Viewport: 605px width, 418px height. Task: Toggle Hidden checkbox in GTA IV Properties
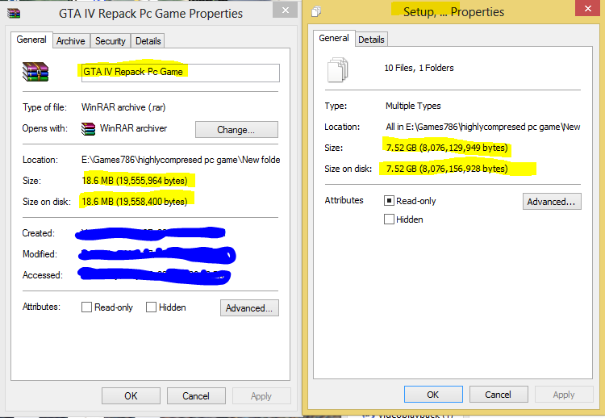tap(152, 307)
